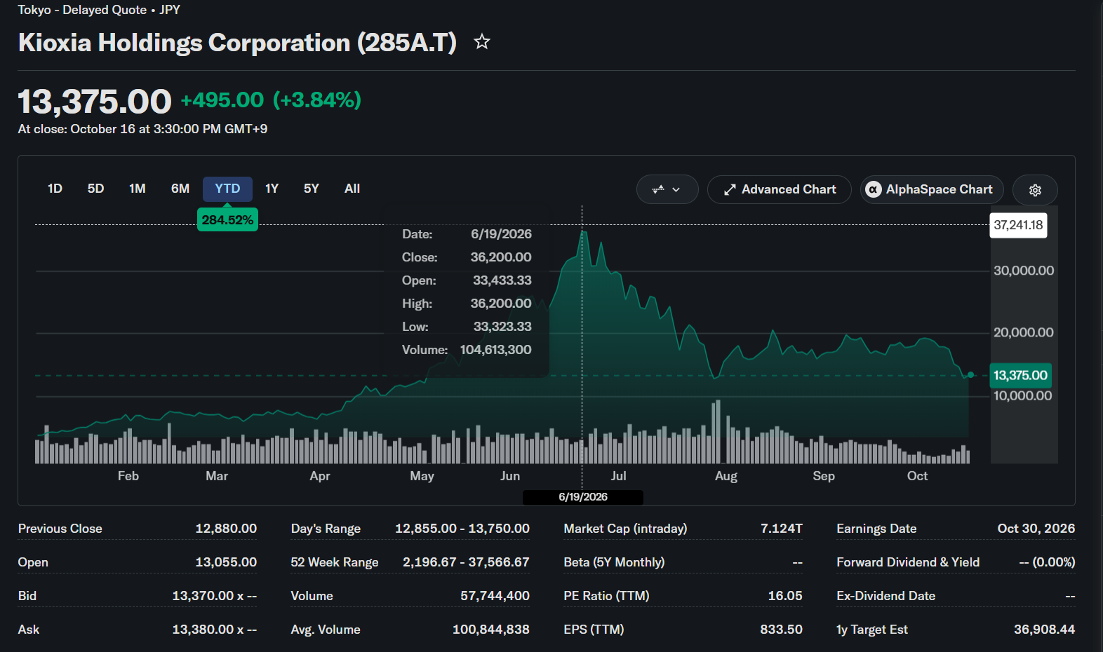Click the Day's Range figures
This screenshot has width=1103, height=652.
point(462,529)
